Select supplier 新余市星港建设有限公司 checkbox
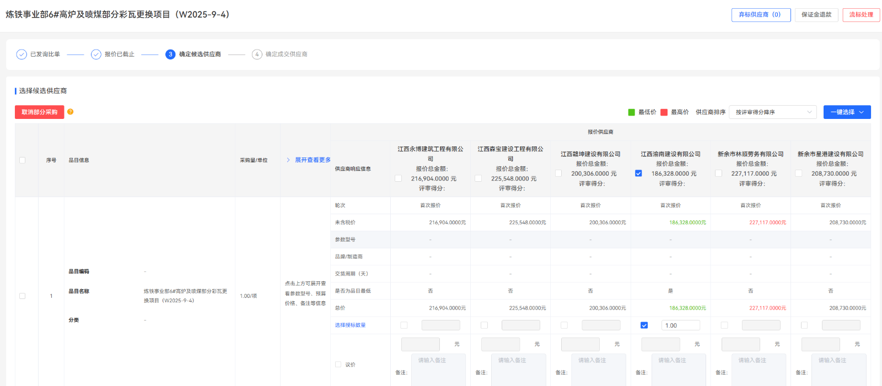882x386 pixels. (799, 173)
